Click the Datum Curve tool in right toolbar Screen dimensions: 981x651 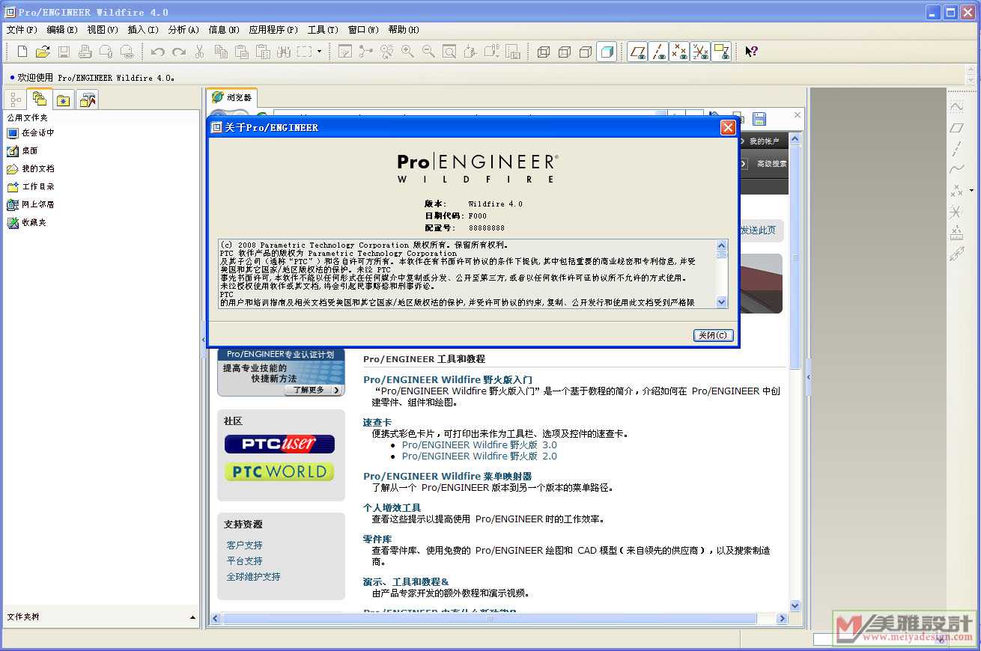(956, 170)
